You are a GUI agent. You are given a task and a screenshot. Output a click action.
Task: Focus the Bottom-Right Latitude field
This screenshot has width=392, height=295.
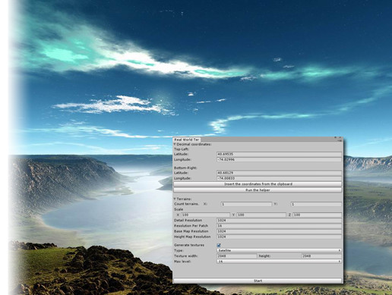[279, 173]
